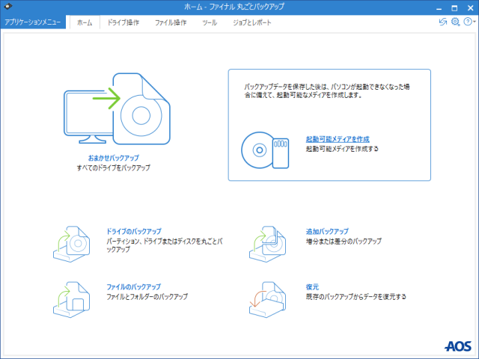The image size is (479, 359).
Task: Click the 復元 restore icon
Action: click(268, 299)
